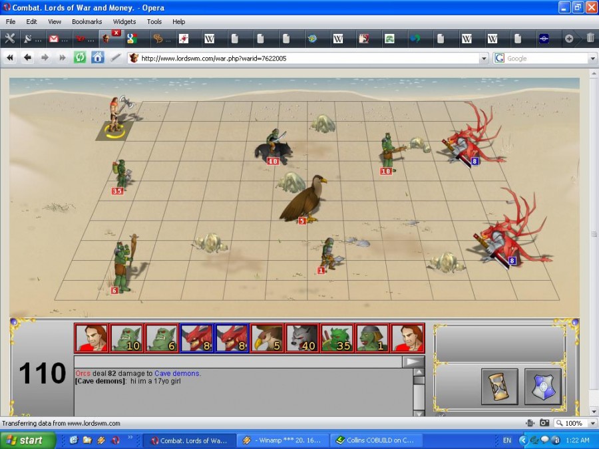Go back one page

tap(27, 58)
